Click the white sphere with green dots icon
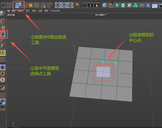The image size is (162, 128). (130, 5)
